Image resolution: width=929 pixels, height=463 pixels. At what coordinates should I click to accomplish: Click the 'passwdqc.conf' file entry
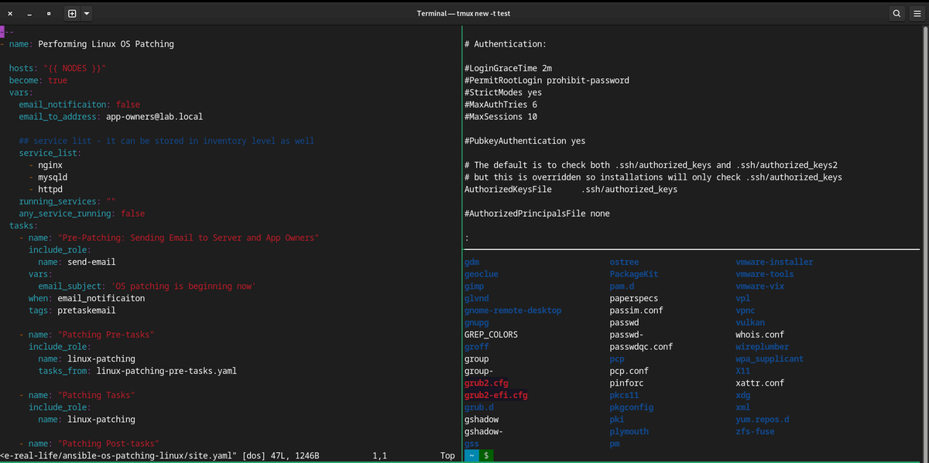tap(642, 347)
